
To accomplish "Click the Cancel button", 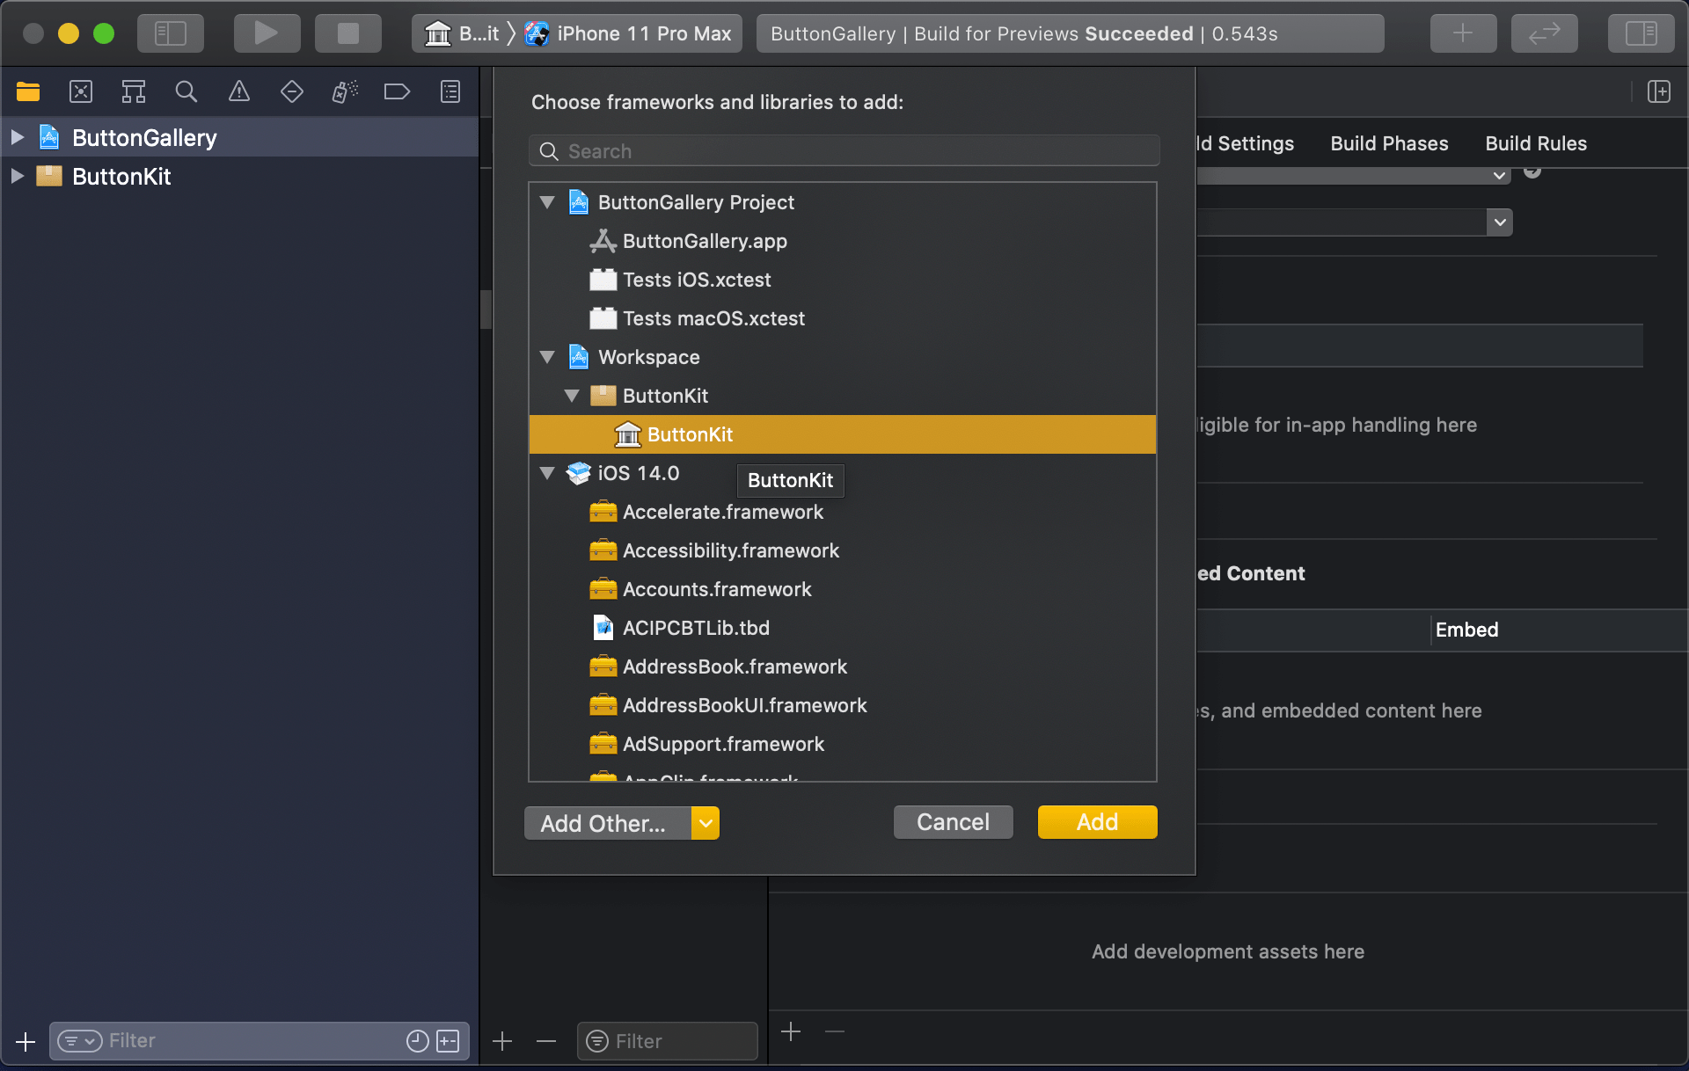I will pyautogui.click(x=953, y=822).
